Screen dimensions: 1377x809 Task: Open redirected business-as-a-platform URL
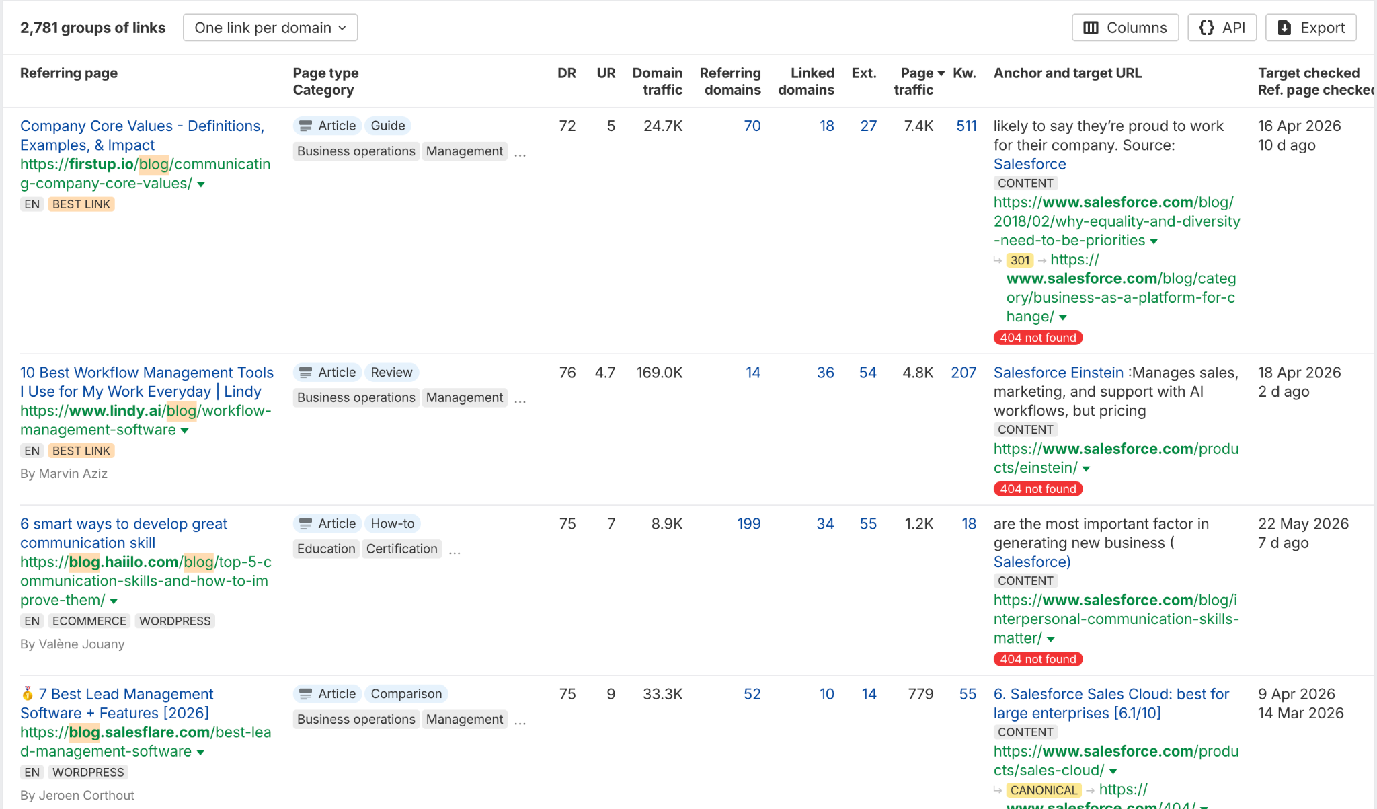tap(1121, 288)
